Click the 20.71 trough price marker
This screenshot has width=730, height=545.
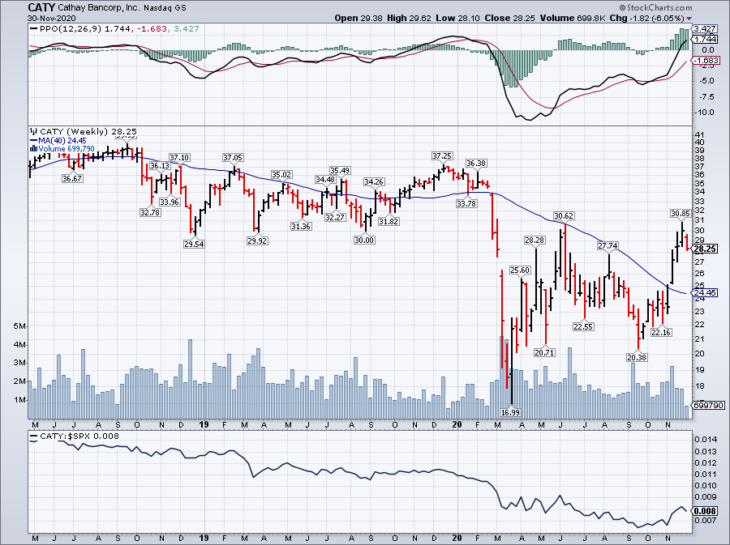[x=544, y=352]
